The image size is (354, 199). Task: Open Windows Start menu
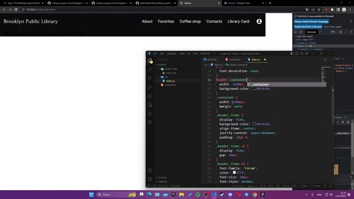coord(91,195)
